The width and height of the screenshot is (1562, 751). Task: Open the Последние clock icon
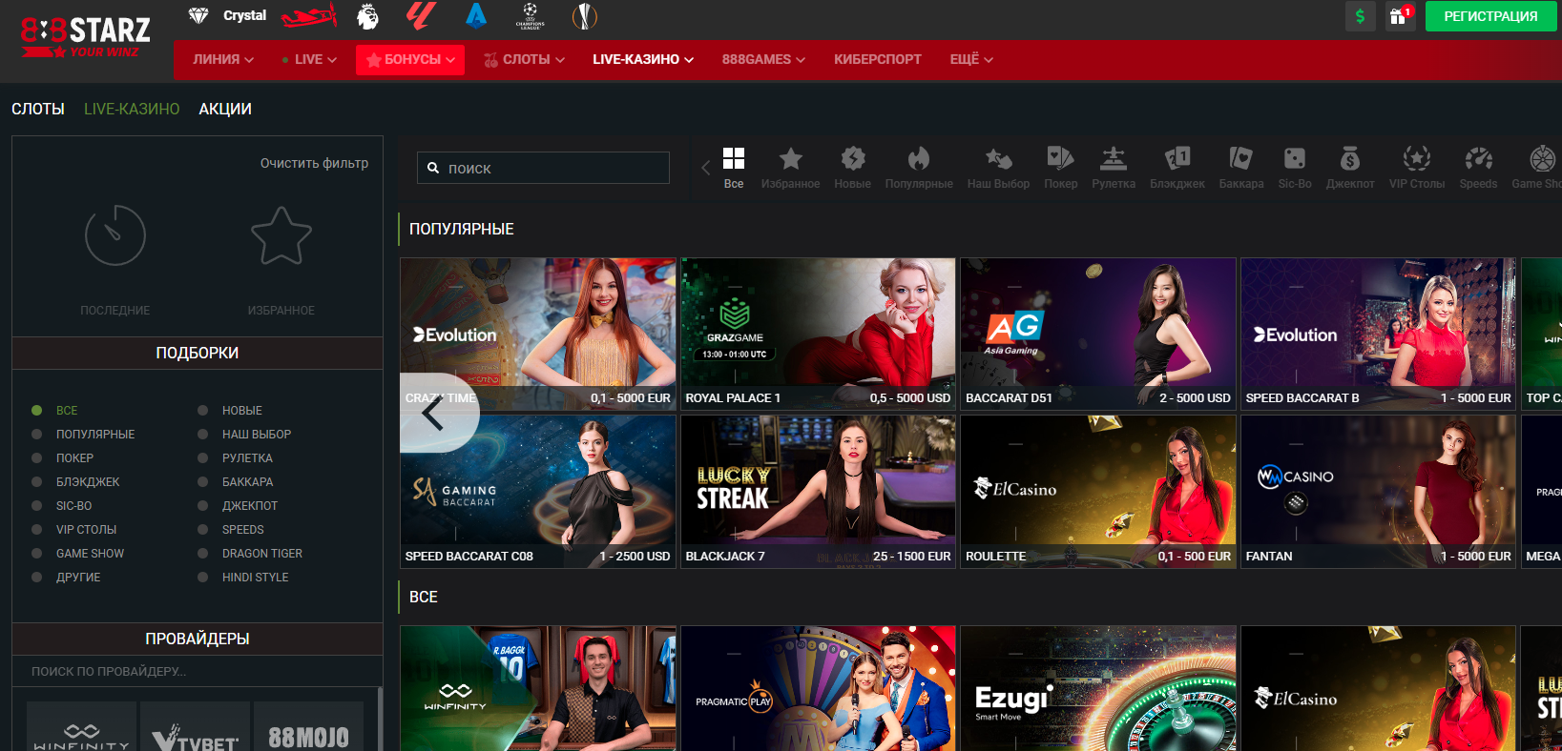tap(115, 235)
